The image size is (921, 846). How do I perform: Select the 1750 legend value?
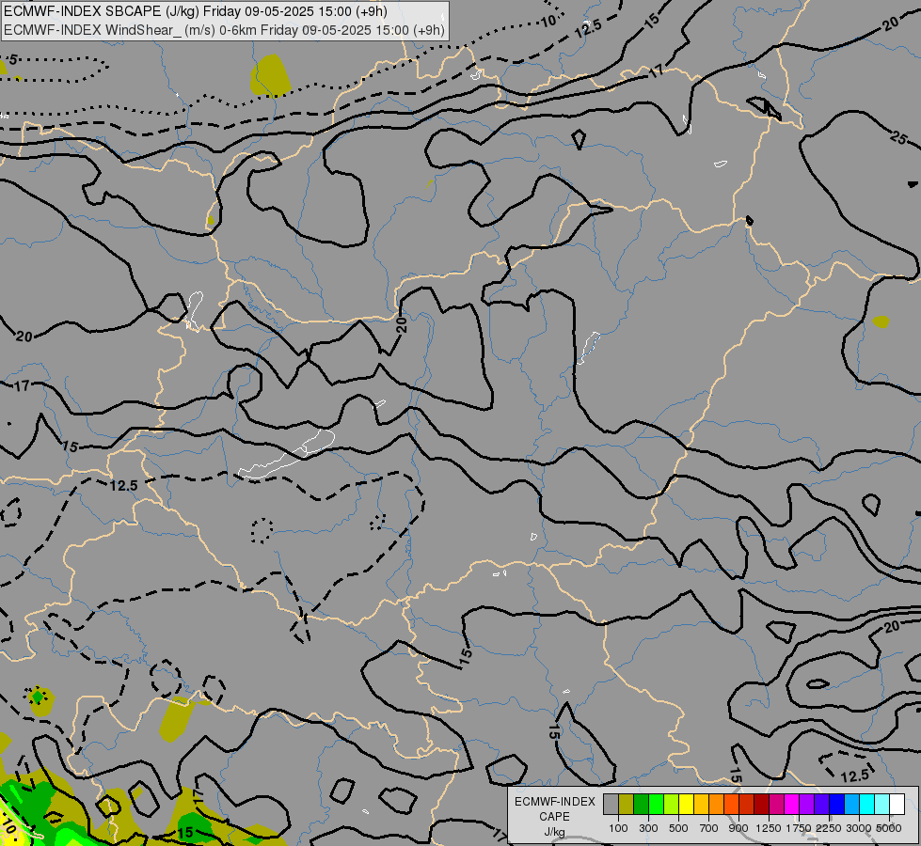coord(799,828)
